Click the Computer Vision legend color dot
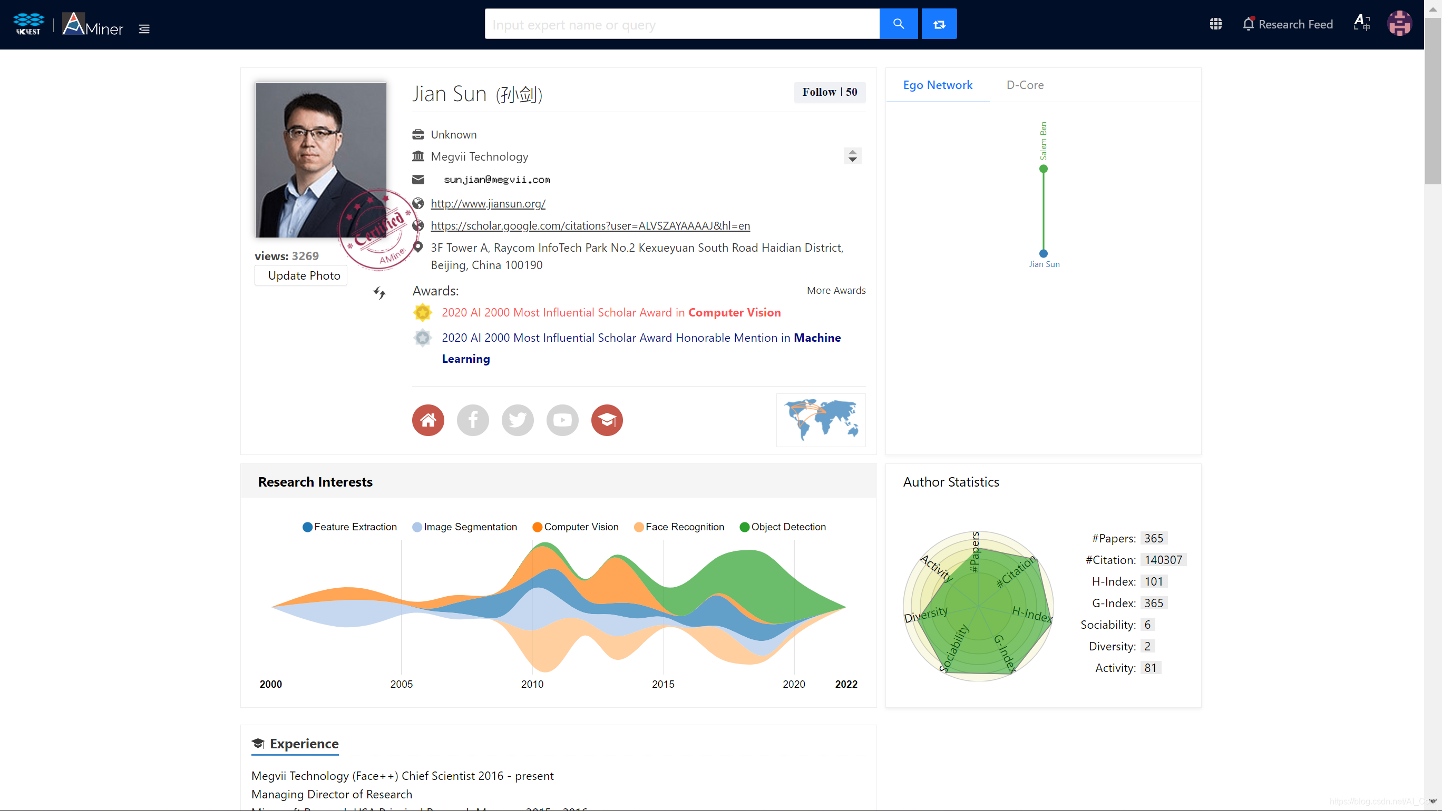 (x=537, y=527)
